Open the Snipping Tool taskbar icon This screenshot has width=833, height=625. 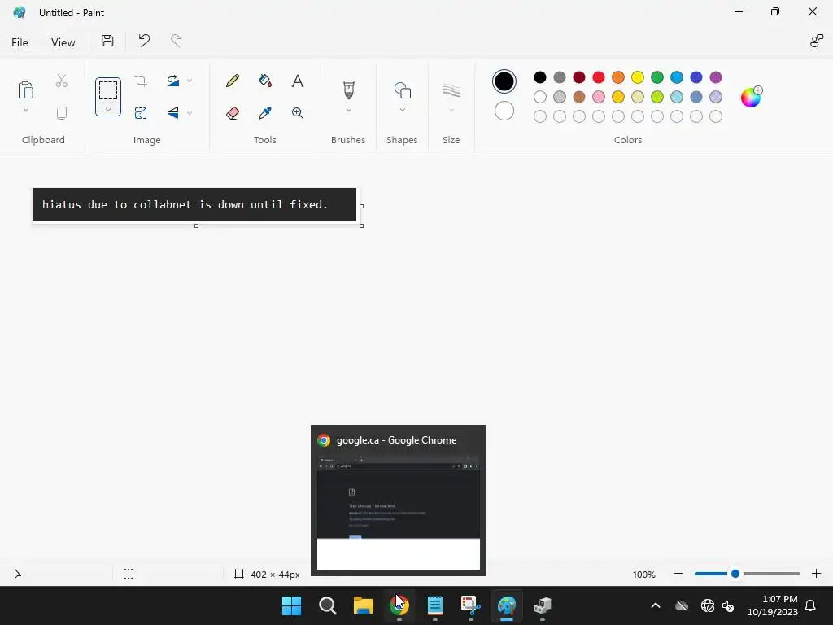(x=471, y=605)
